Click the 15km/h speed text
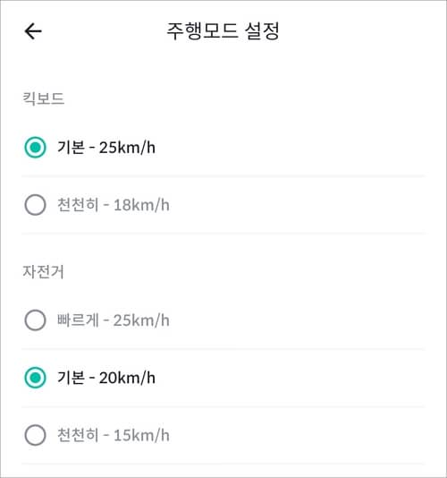The image size is (447, 478). pos(141,435)
